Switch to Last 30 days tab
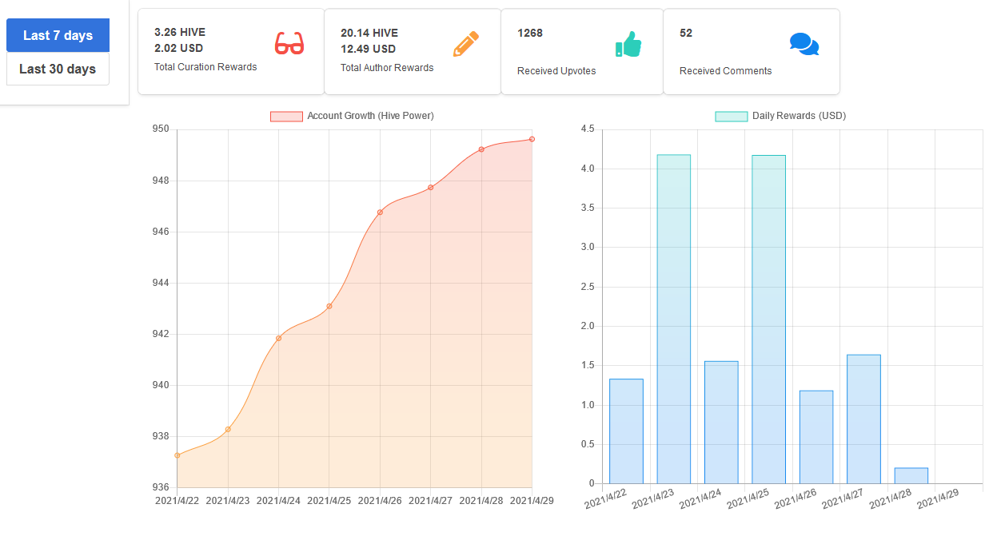This screenshot has width=989, height=540. (58, 69)
